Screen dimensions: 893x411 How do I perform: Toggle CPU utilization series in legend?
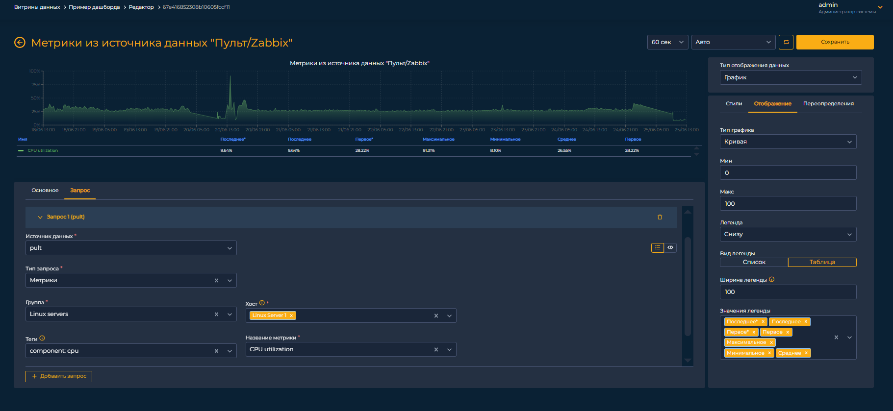click(x=43, y=151)
